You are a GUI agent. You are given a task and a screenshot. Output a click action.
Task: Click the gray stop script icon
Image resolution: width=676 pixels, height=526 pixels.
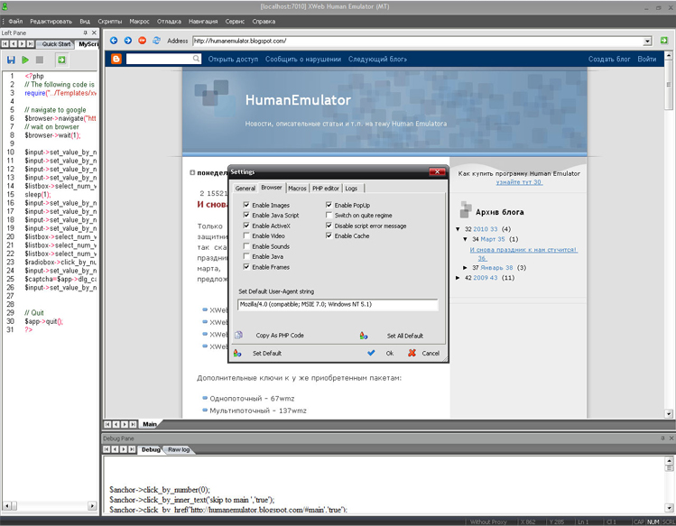[x=40, y=60]
